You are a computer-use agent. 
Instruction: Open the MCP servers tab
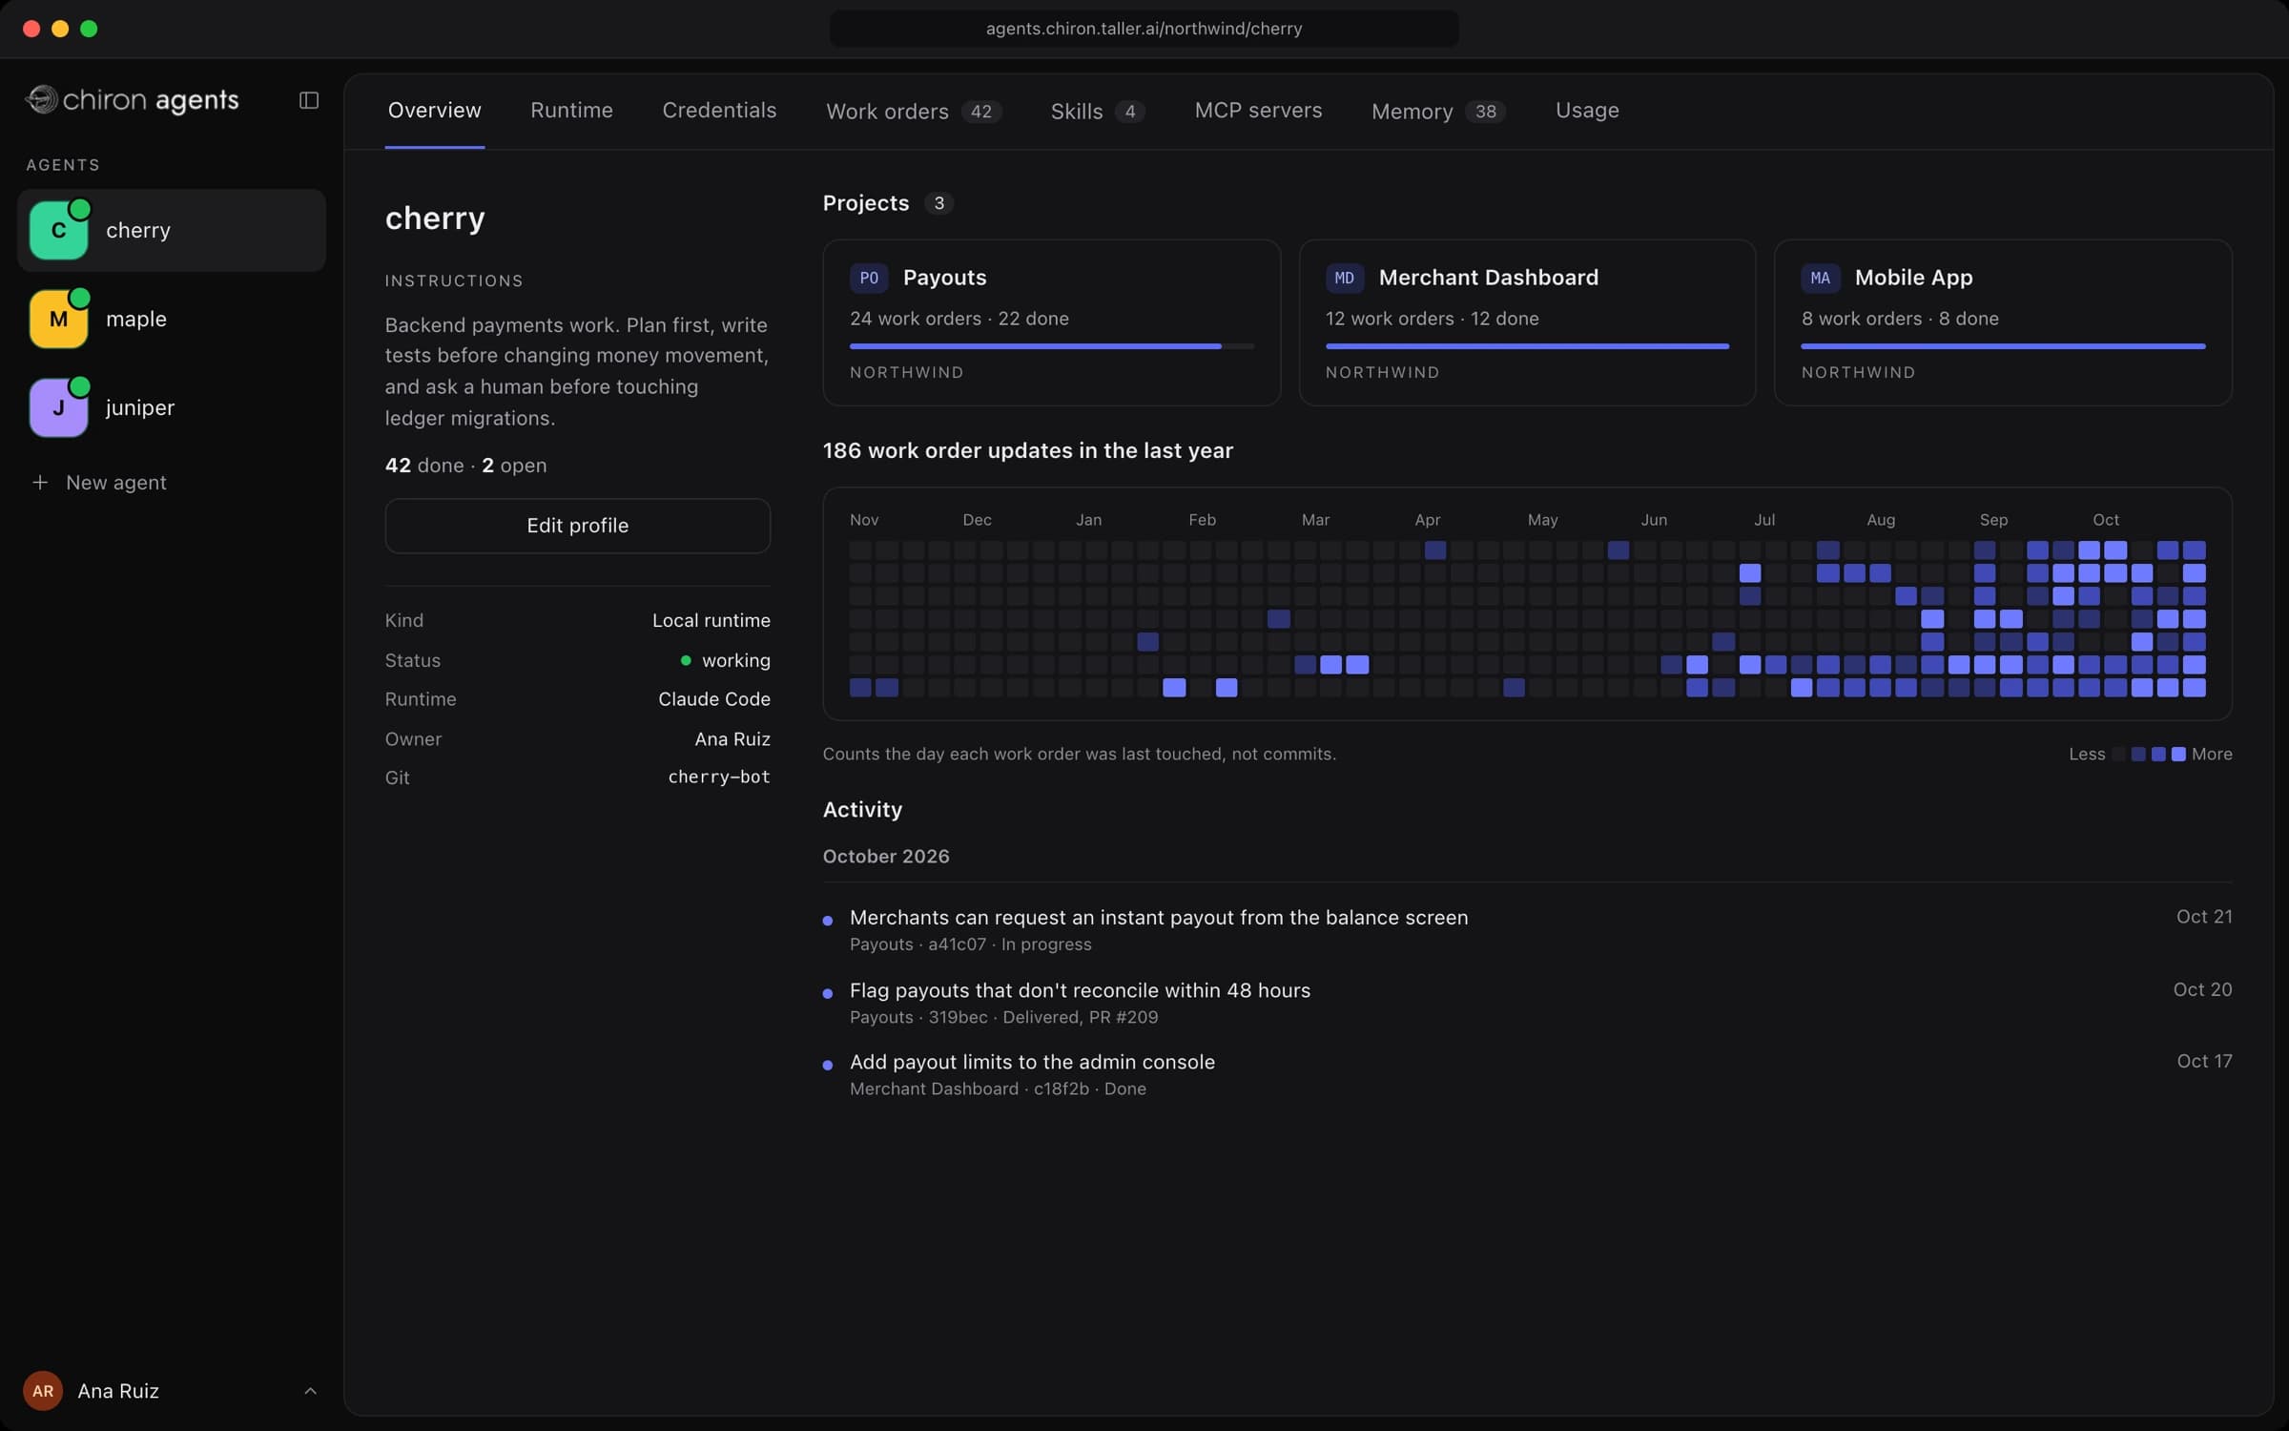1258,111
